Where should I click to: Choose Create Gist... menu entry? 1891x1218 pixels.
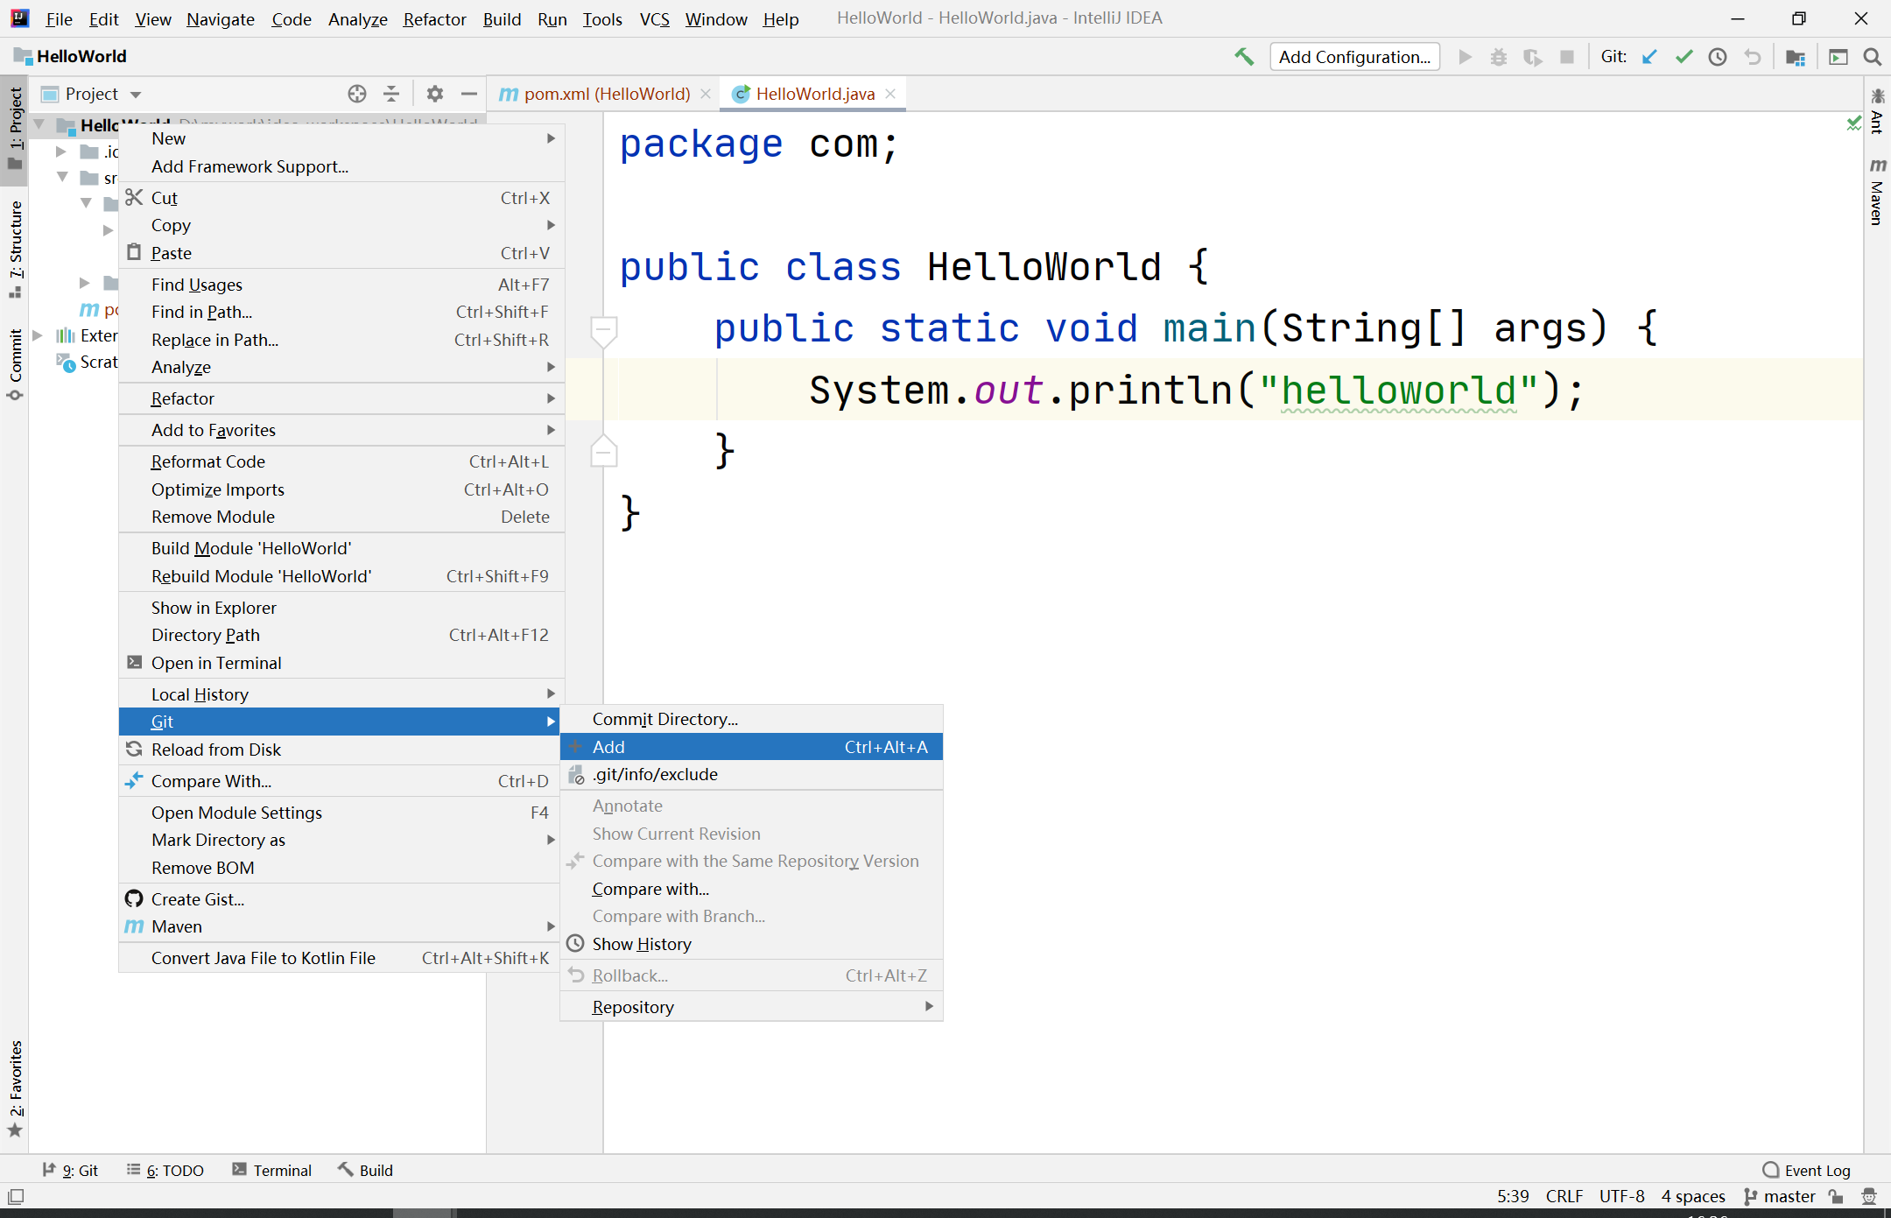point(341,899)
